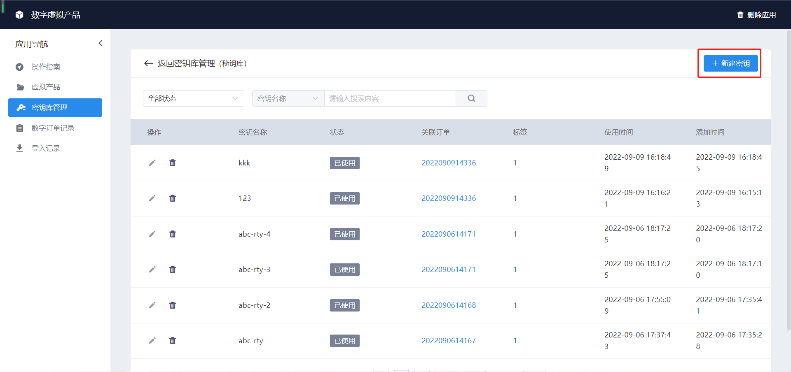Edit the abc-rty key with pencil icon
The image size is (791, 372).
tap(152, 341)
